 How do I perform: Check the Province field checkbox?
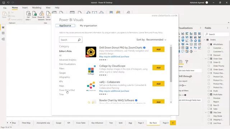point(209,98)
